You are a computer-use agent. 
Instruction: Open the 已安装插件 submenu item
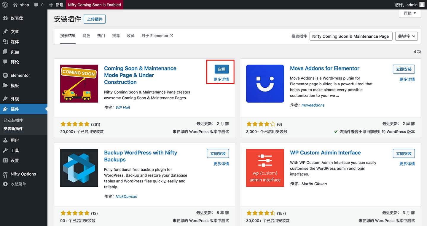[x=13, y=120]
